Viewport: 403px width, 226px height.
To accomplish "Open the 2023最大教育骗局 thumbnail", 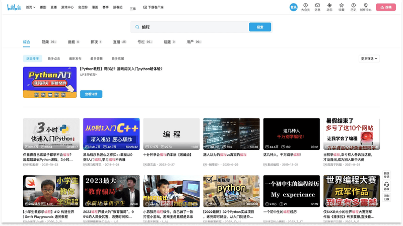I will 111,191.
